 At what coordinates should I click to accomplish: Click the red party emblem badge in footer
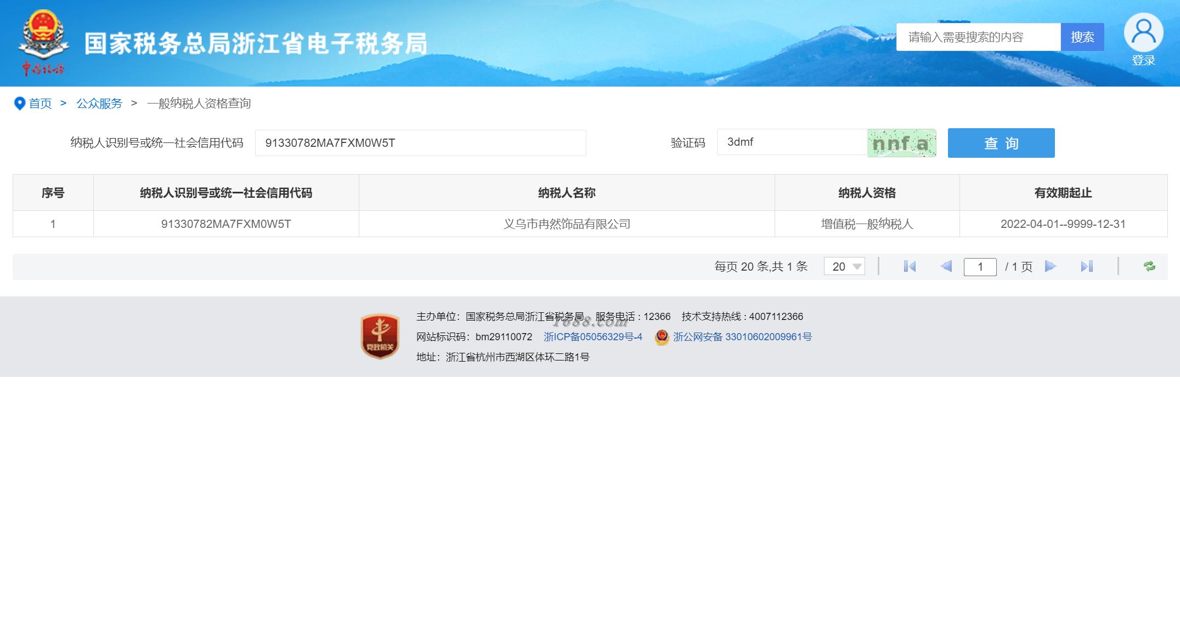coord(380,336)
